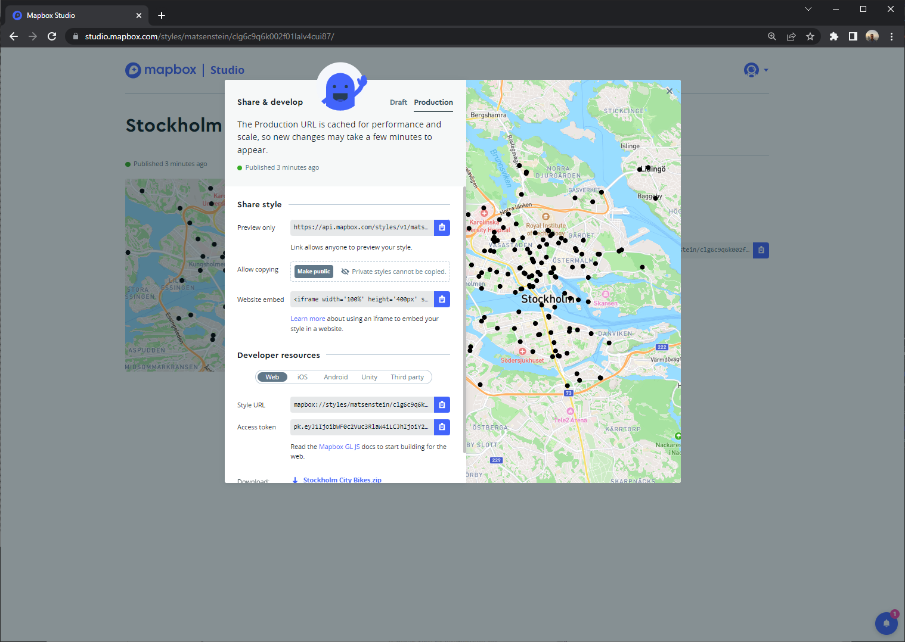Select the Android developer resource option
Image resolution: width=905 pixels, height=642 pixels.
tap(336, 377)
